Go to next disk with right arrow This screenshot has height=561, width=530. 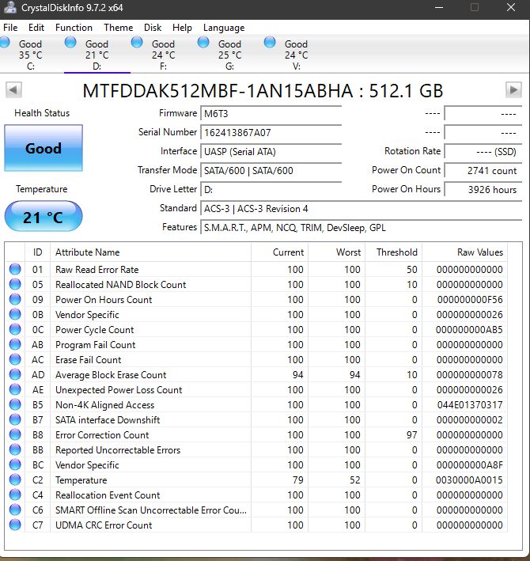tap(513, 89)
